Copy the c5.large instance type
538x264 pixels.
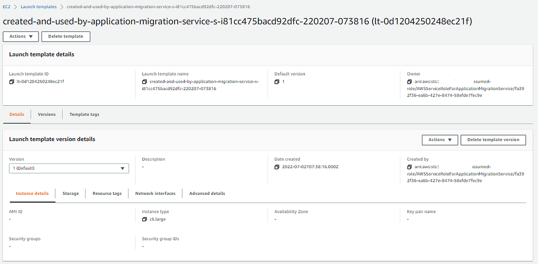(x=144, y=219)
